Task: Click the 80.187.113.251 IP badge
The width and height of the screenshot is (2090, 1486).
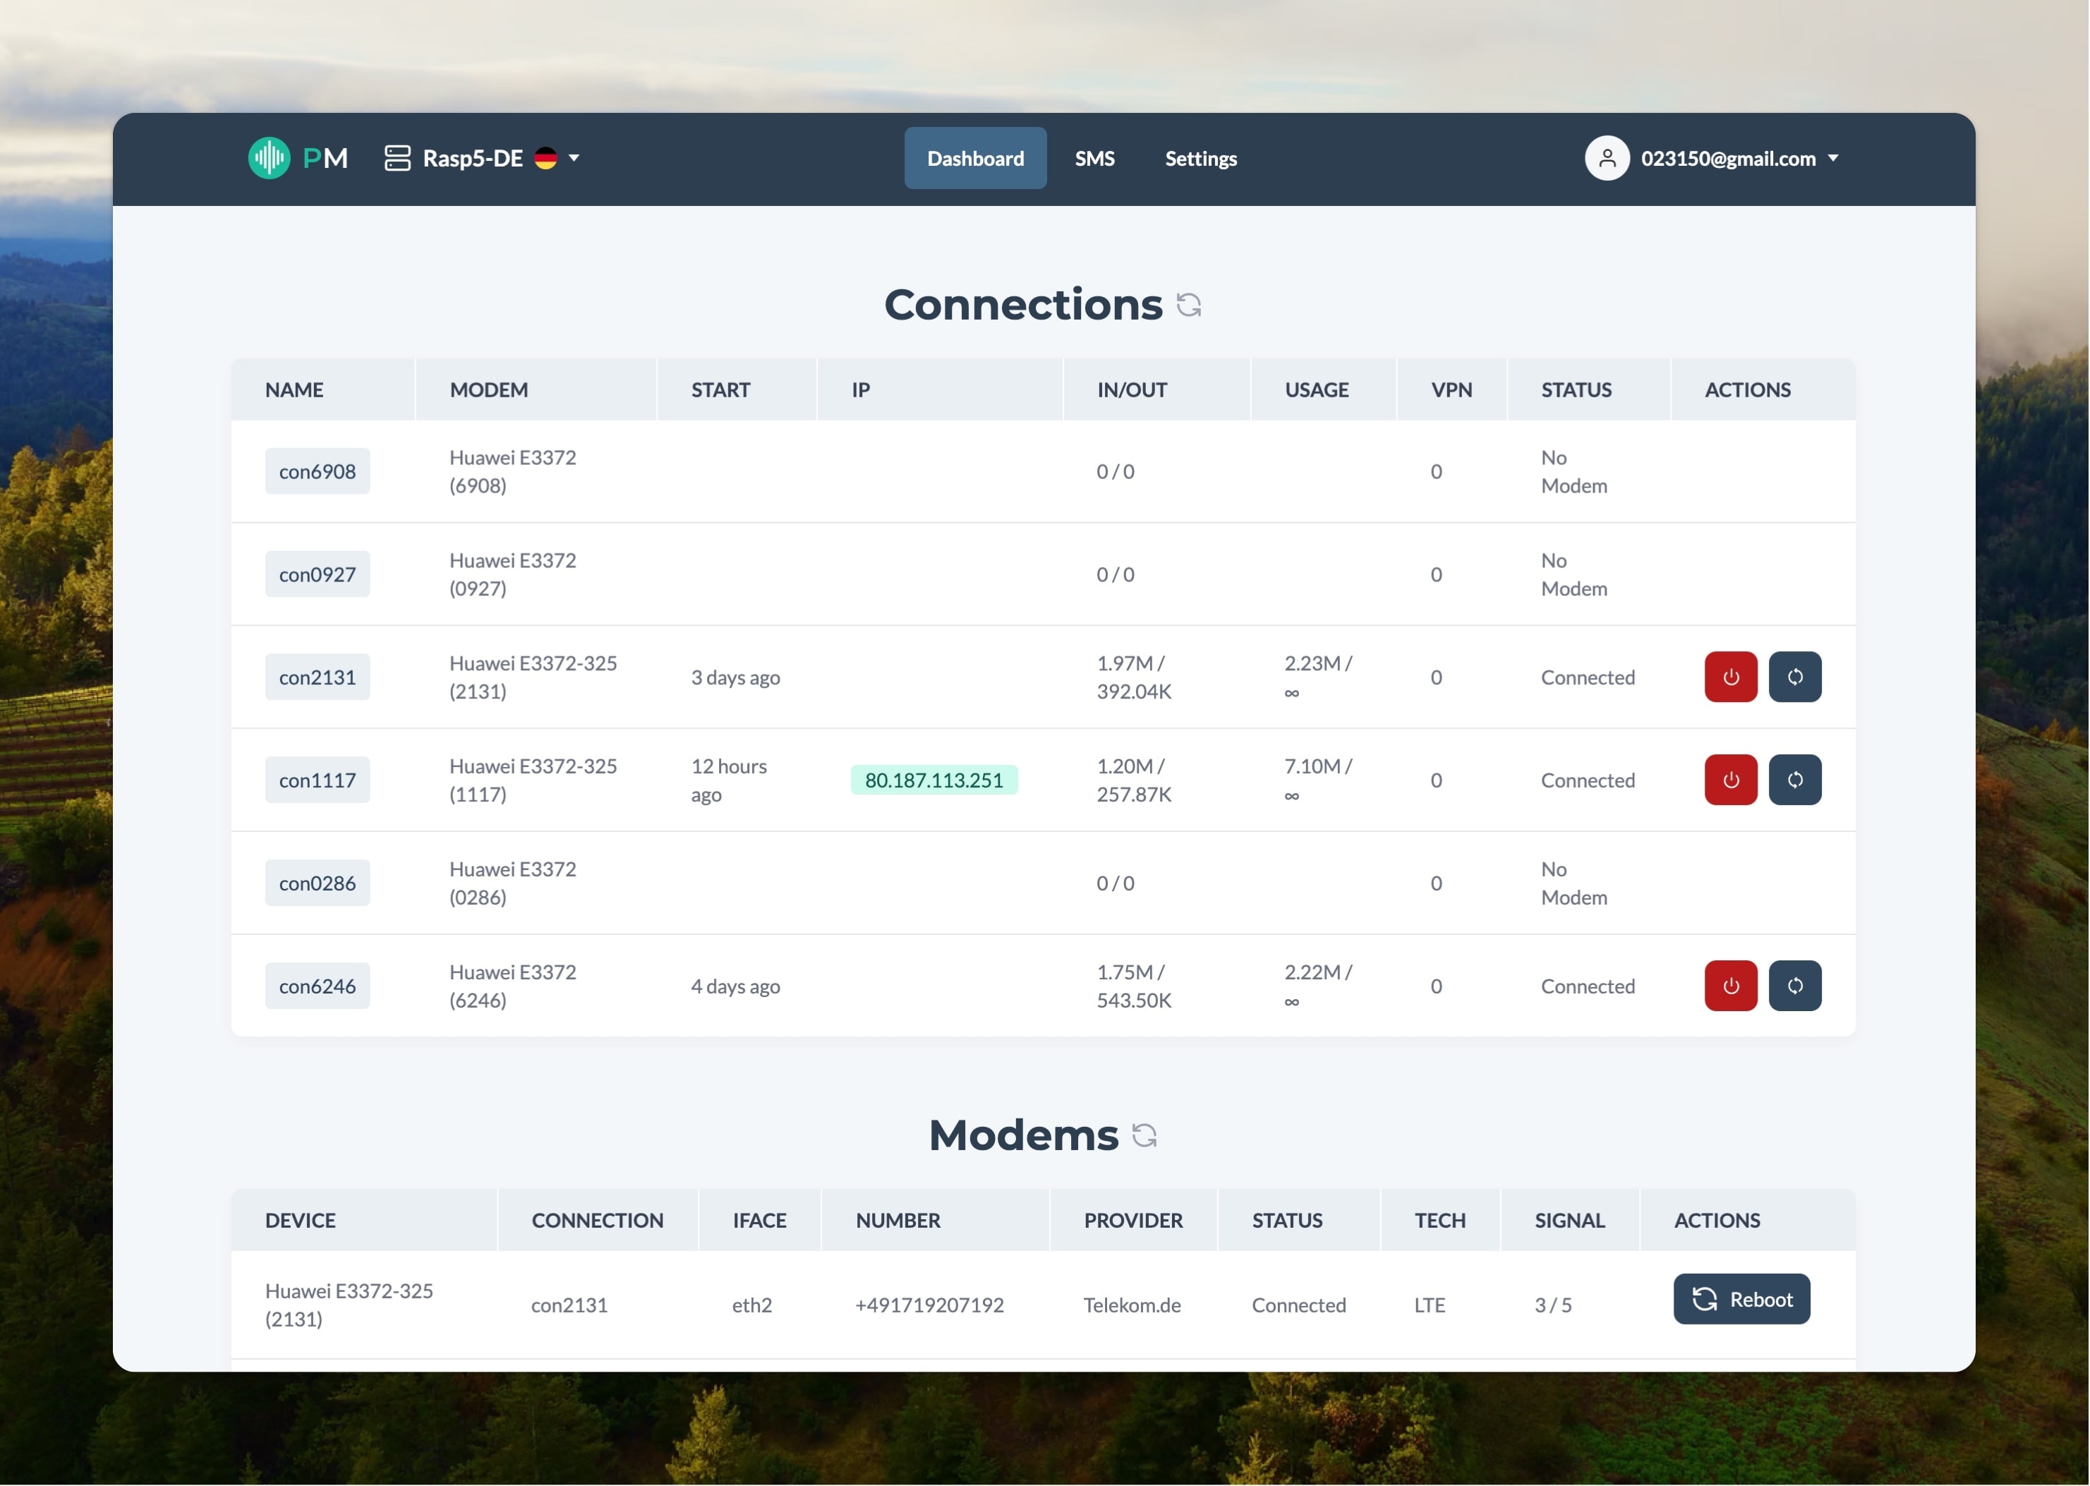Action: pyautogui.click(x=934, y=780)
